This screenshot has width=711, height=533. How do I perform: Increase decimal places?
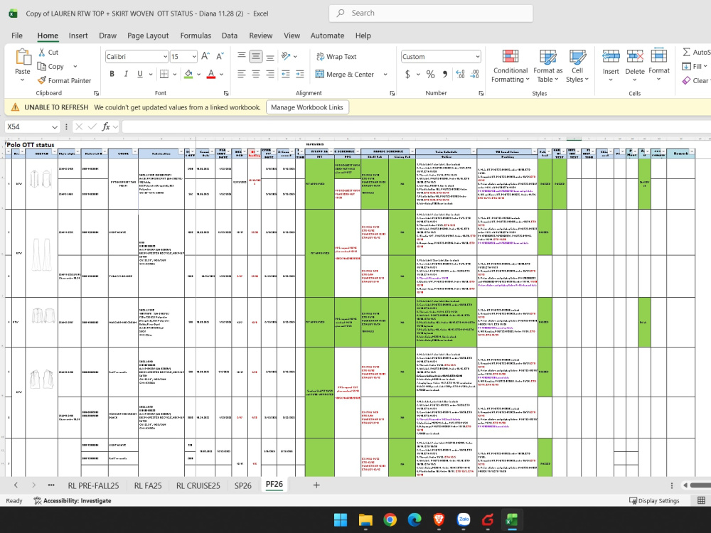click(460, 75)
